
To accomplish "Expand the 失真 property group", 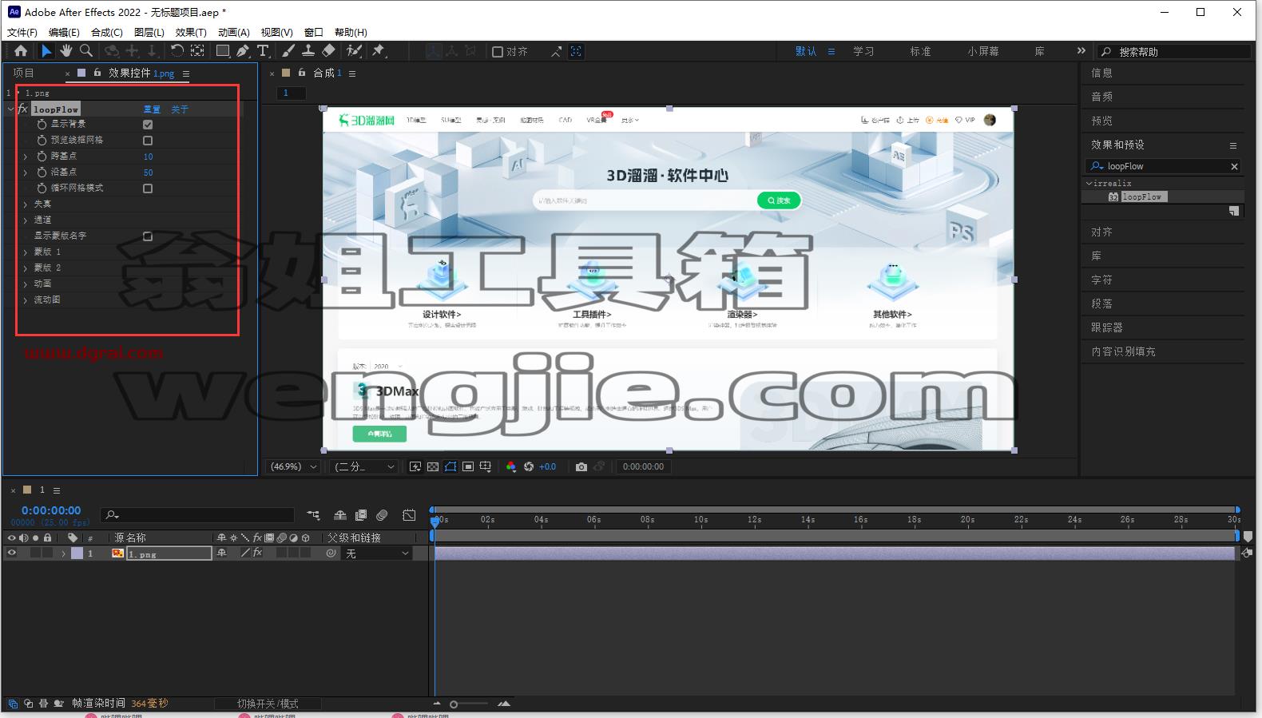I will [26, 204].
